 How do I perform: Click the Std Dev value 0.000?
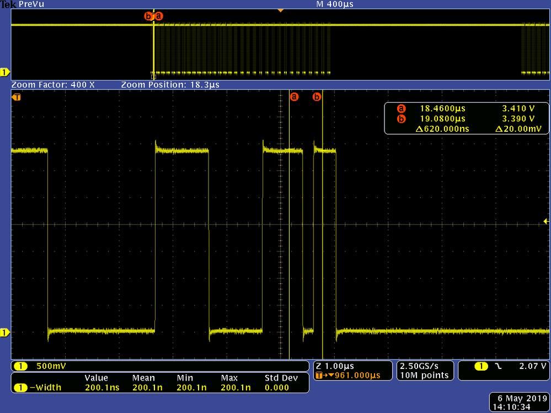[x=277, y=388]
